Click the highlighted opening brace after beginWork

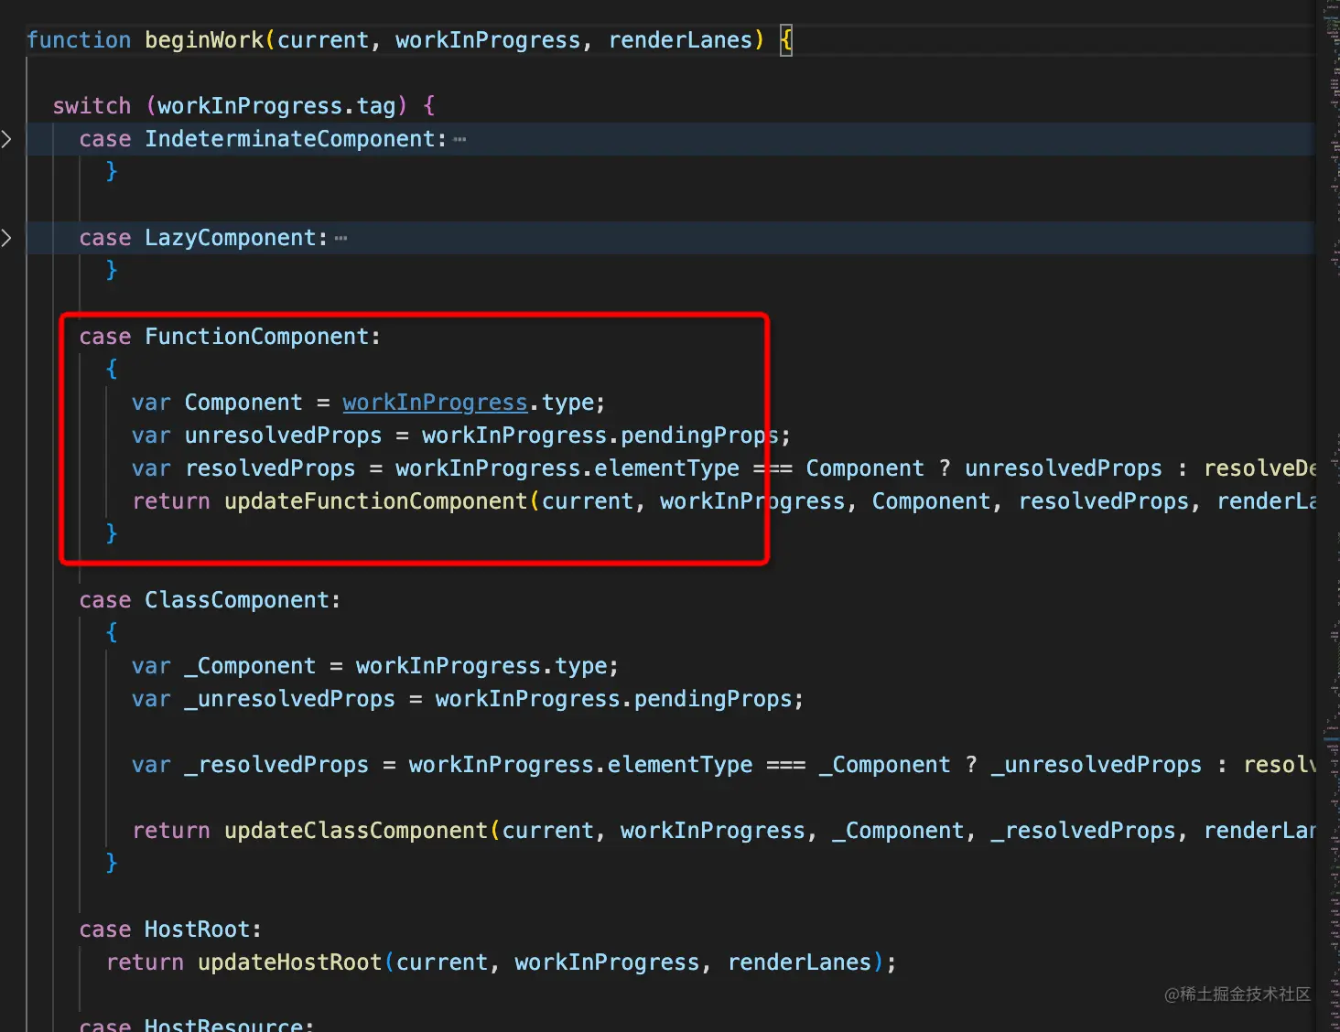pos(785,40)
